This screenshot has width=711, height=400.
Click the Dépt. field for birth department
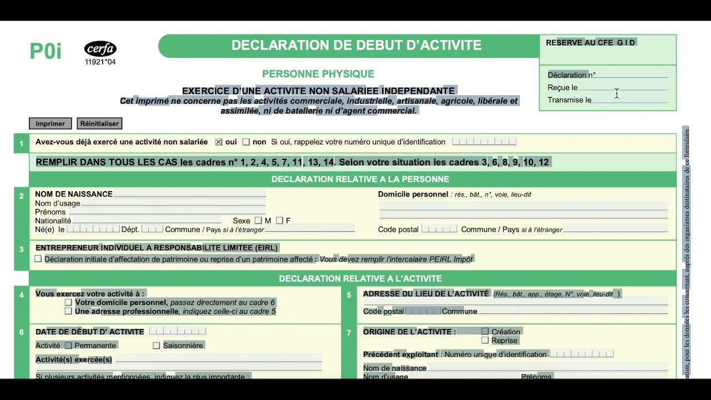(x=152, y=229)
